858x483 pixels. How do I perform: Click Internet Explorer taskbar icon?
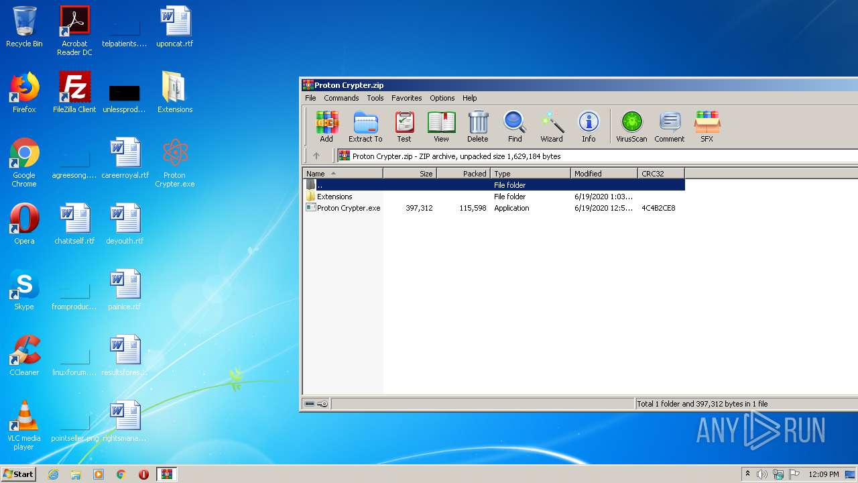pos(53,474)
